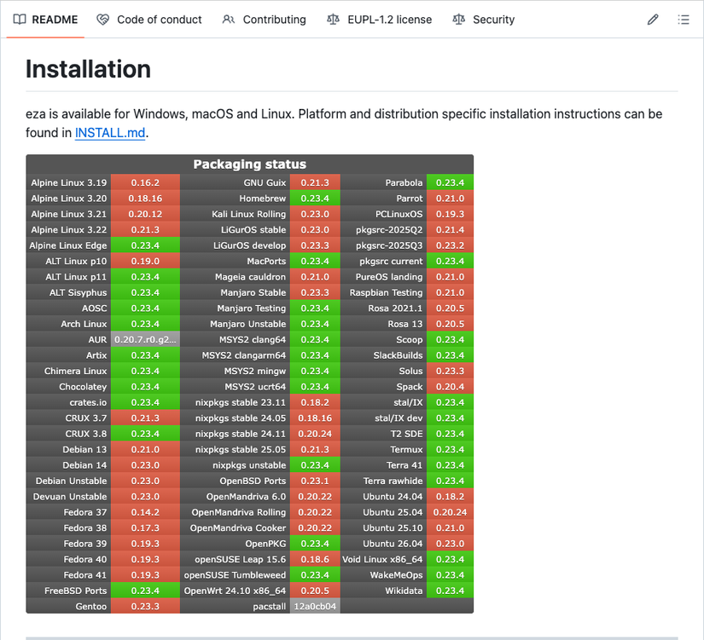The height and width of the screenshot is (640, 704).
Task: Click the book icon beside README
Action: coord(20,19)
